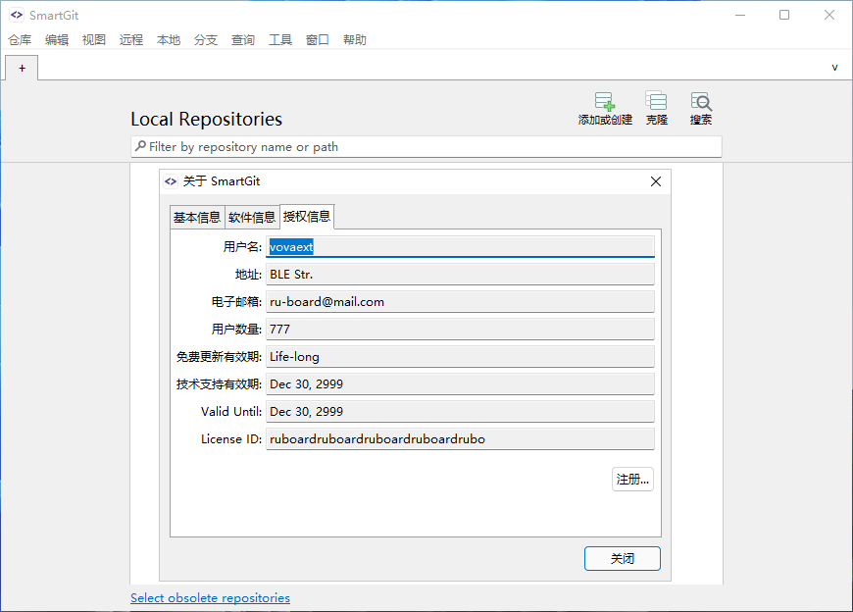Open the new tab plus button
This screenshot has width=853, height=612.
point(22,68)
